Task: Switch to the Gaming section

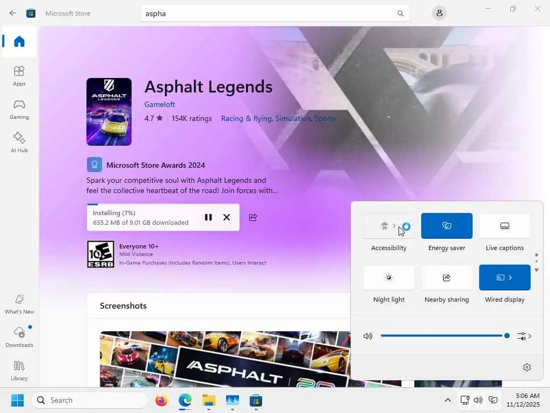Action: (19, 109)
